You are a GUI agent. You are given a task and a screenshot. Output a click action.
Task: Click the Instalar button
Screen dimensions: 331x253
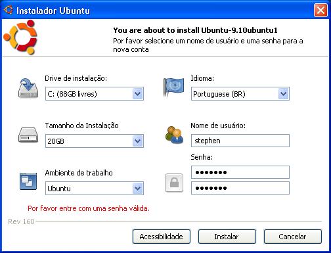pyautogui.click(x=227, y=237)
